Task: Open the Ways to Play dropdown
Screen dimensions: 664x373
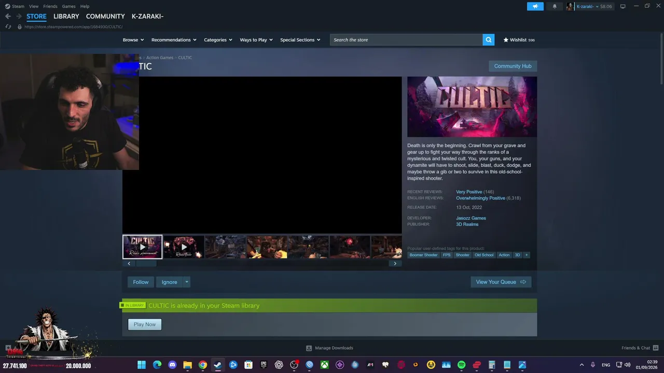Action: (x=256, y=40)
